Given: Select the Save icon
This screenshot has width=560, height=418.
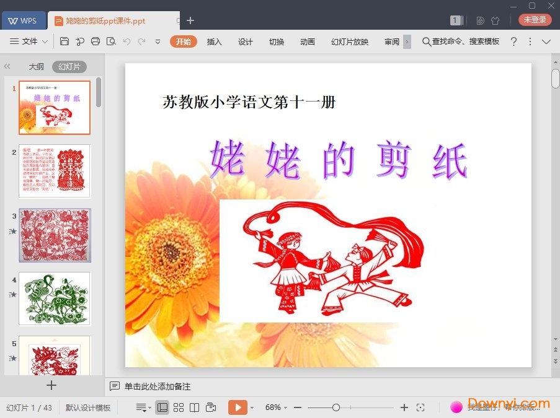Looking at the screenshot, I should pyautogui.click(x=64, y=41).
